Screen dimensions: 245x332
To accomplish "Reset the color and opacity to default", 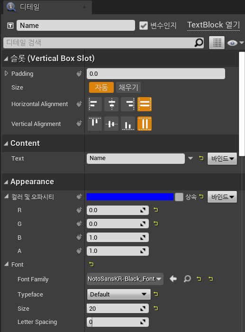I will pos(201,197).
